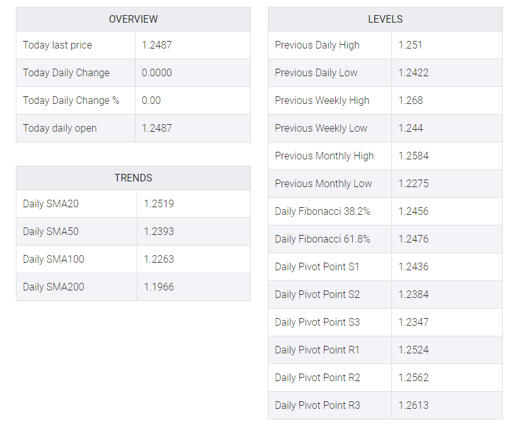Click the LEVELS table header
Screen dimensions: 518x429
coord(385,19)
